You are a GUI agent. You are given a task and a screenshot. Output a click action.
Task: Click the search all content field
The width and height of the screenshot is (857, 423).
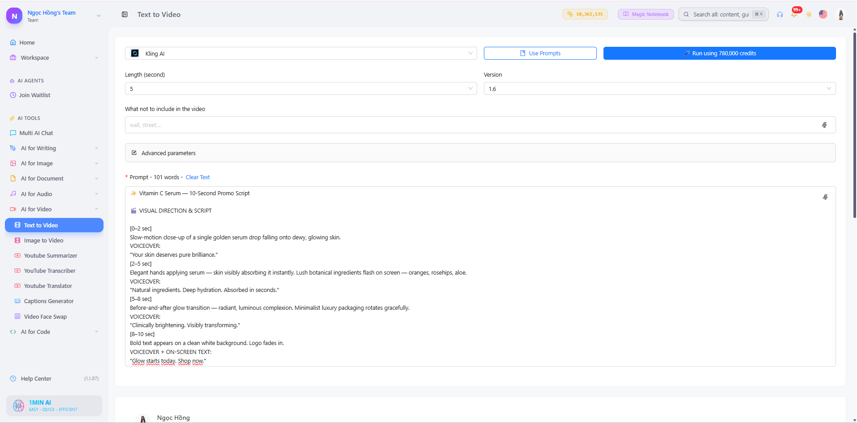(723, 14)
